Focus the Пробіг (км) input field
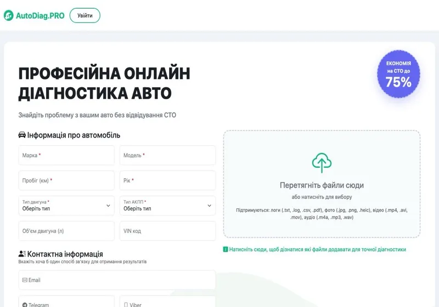439x307 pixels. click(x=66, y=180)
